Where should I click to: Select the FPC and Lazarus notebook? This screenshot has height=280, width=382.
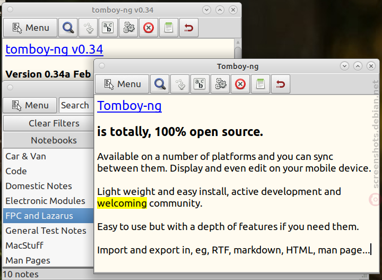(48, 216)
